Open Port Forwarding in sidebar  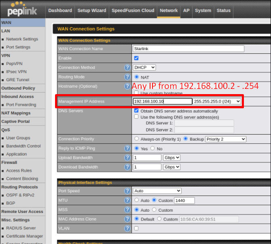pos(21,105)
